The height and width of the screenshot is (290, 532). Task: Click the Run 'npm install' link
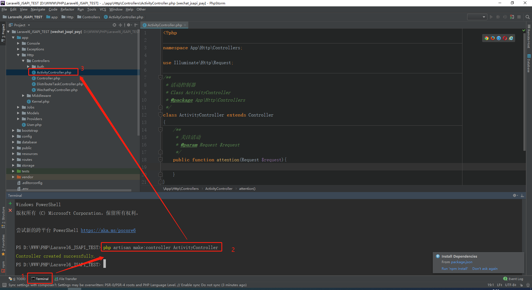[x=455, y=269]
